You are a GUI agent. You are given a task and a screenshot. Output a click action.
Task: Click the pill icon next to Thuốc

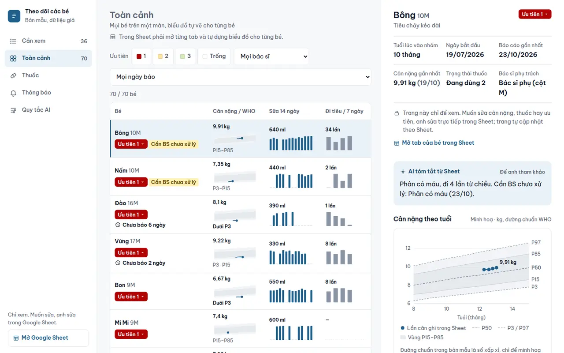13,75
